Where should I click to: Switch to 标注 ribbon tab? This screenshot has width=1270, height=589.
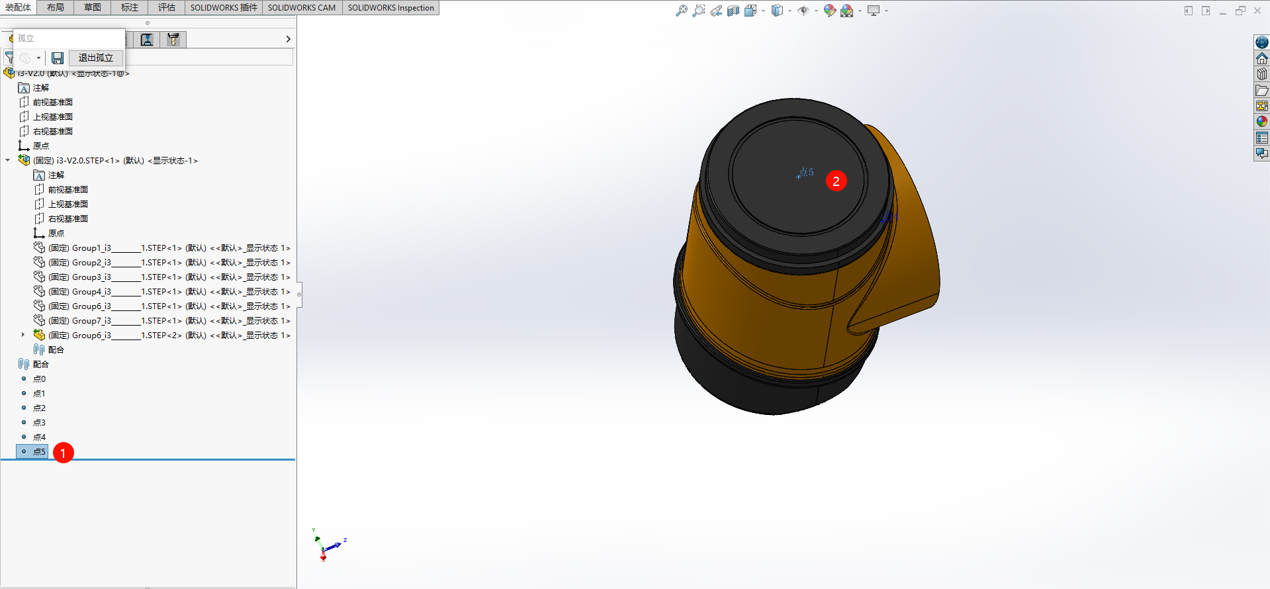(x=130, y=7)
